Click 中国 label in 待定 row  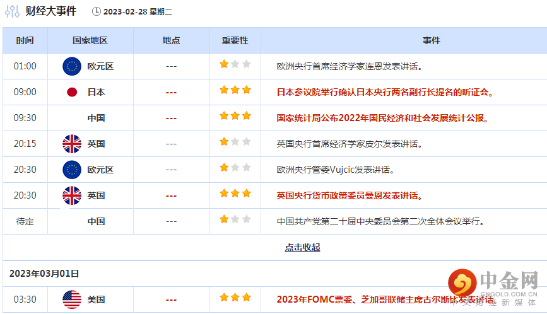click(96, 221)
